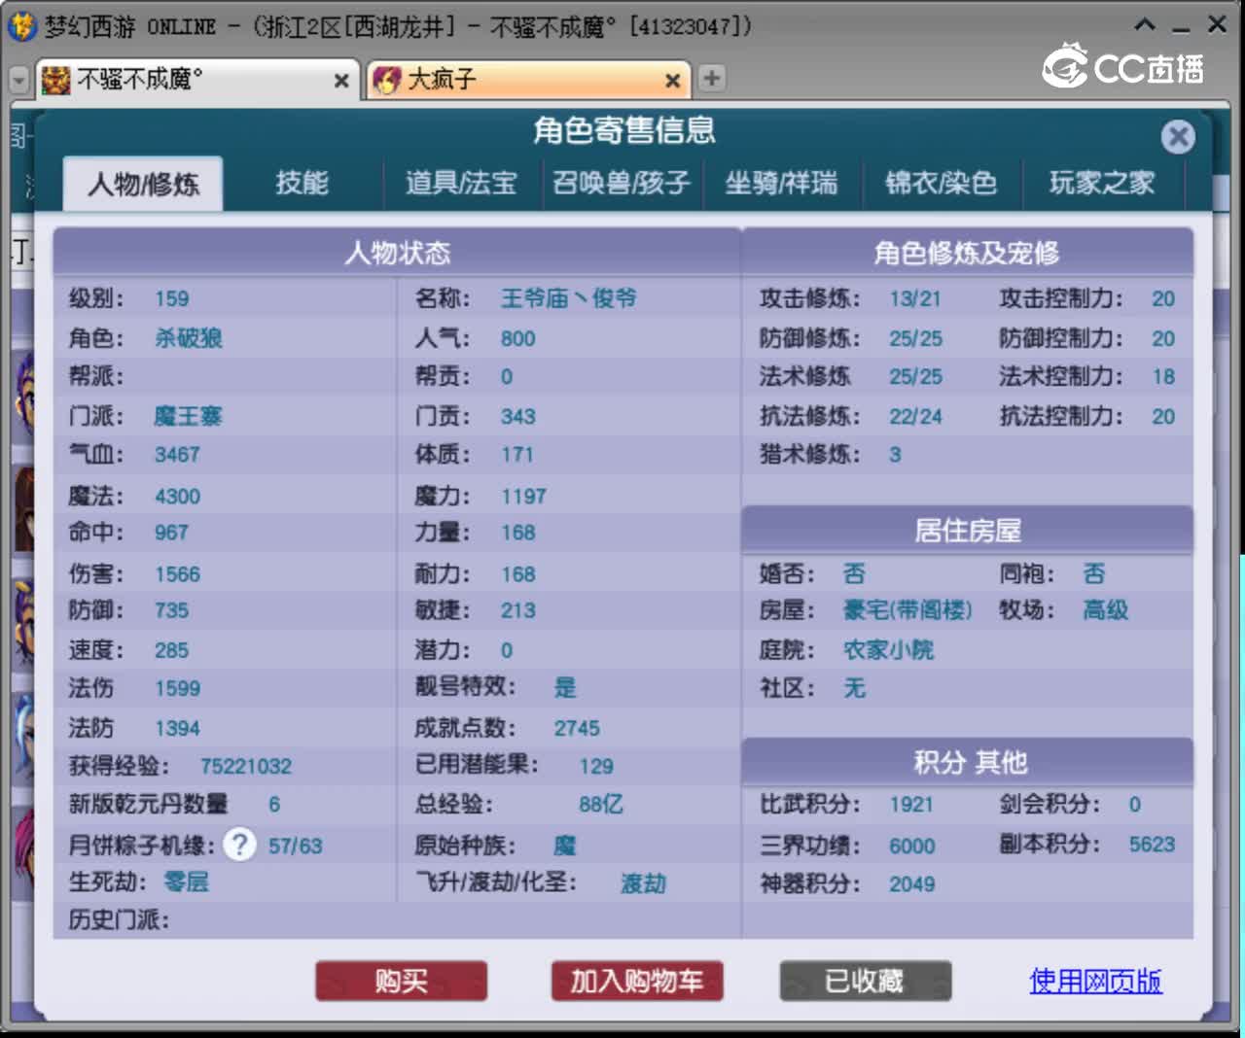Screen dimensions: 1245x1038
Task: Click the character name 王爷庙丶俊爷
Action: (x=568, y=298)
